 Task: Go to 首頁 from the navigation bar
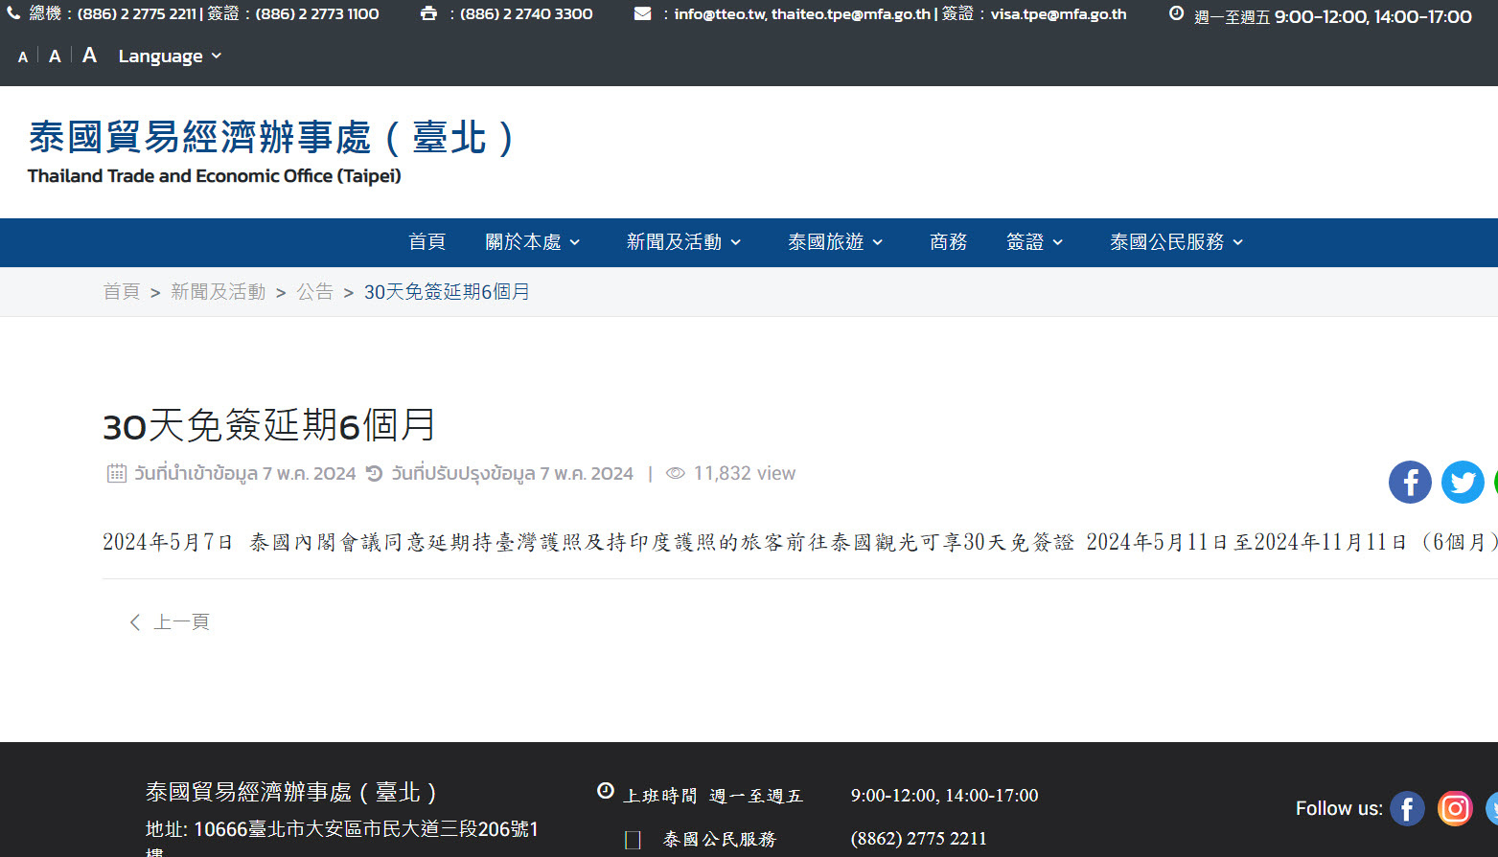tap(426, 242)
